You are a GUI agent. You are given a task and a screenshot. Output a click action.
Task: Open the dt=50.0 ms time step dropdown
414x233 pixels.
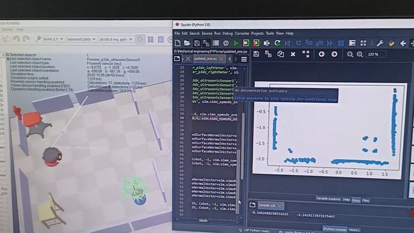click(x=116, y=39)
